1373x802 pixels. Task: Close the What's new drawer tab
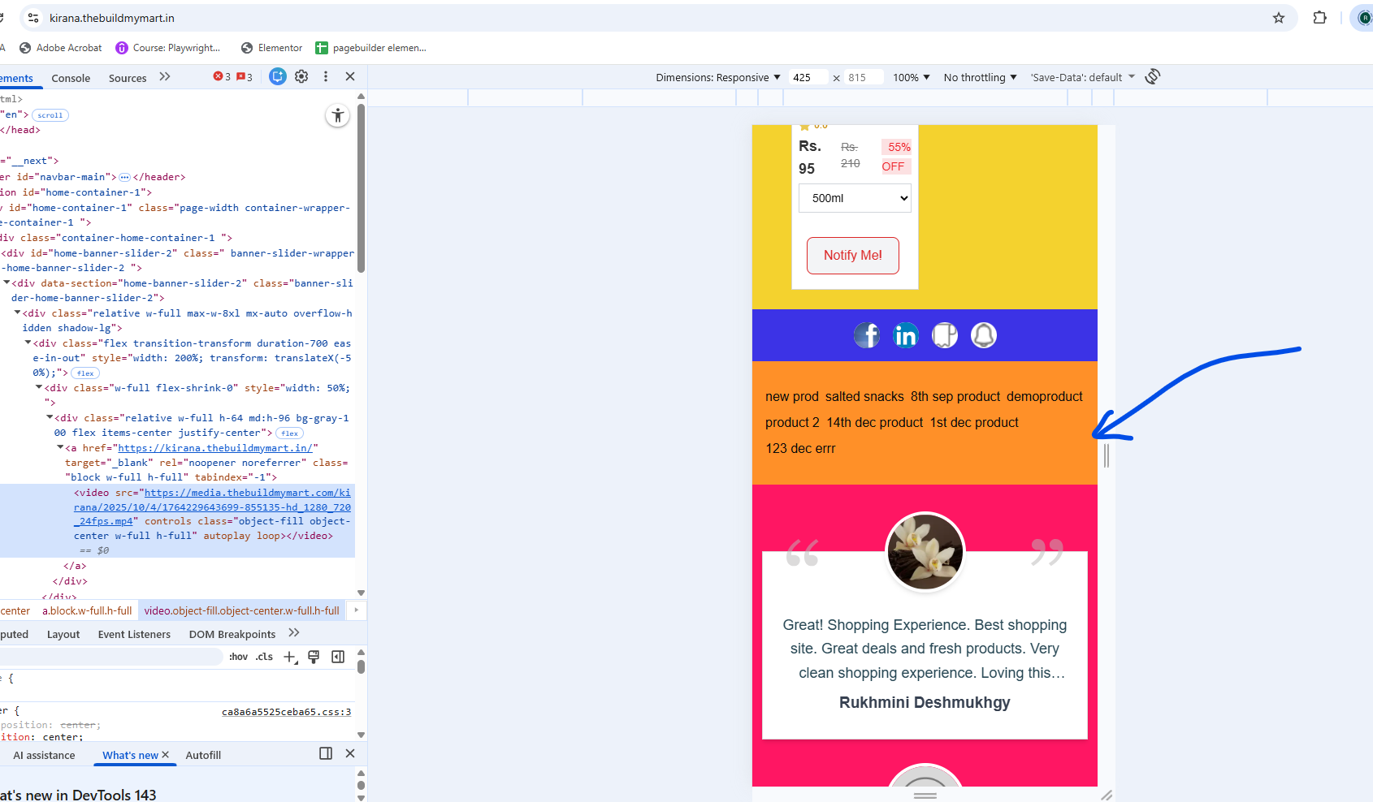(165, 755)
